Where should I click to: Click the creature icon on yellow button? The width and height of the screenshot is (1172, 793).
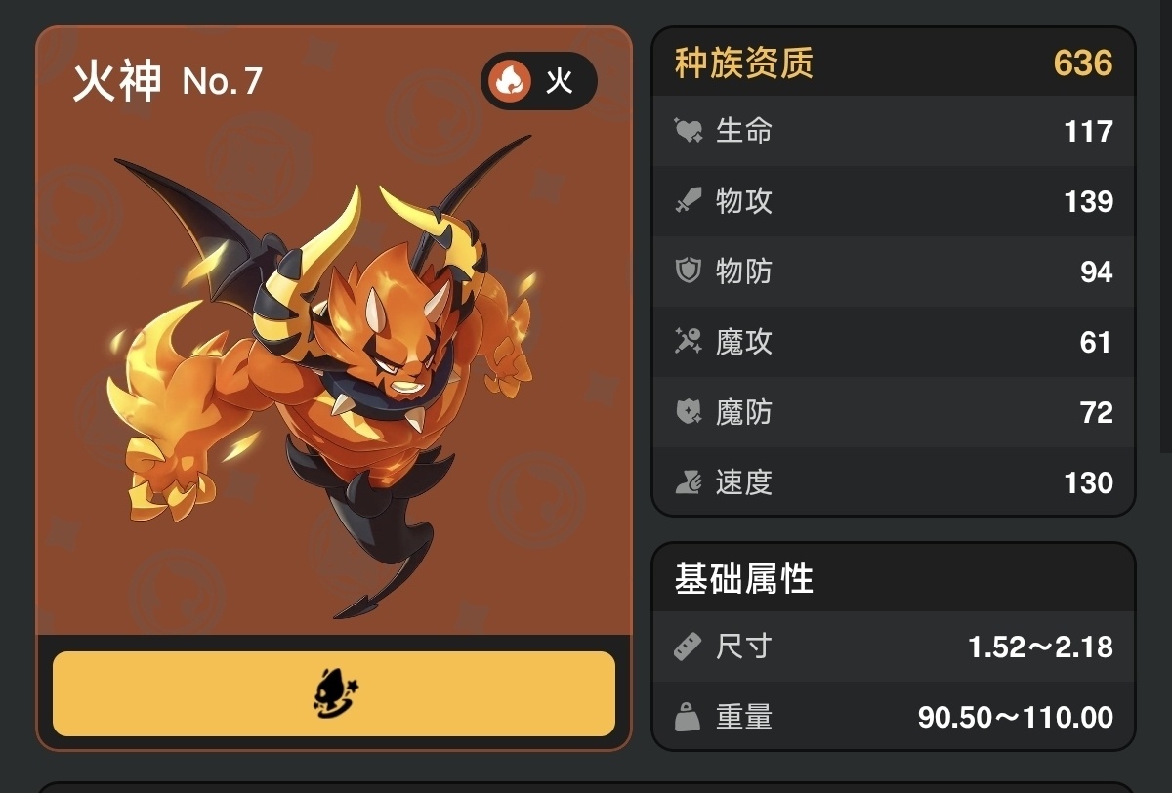tap(334, 693)
